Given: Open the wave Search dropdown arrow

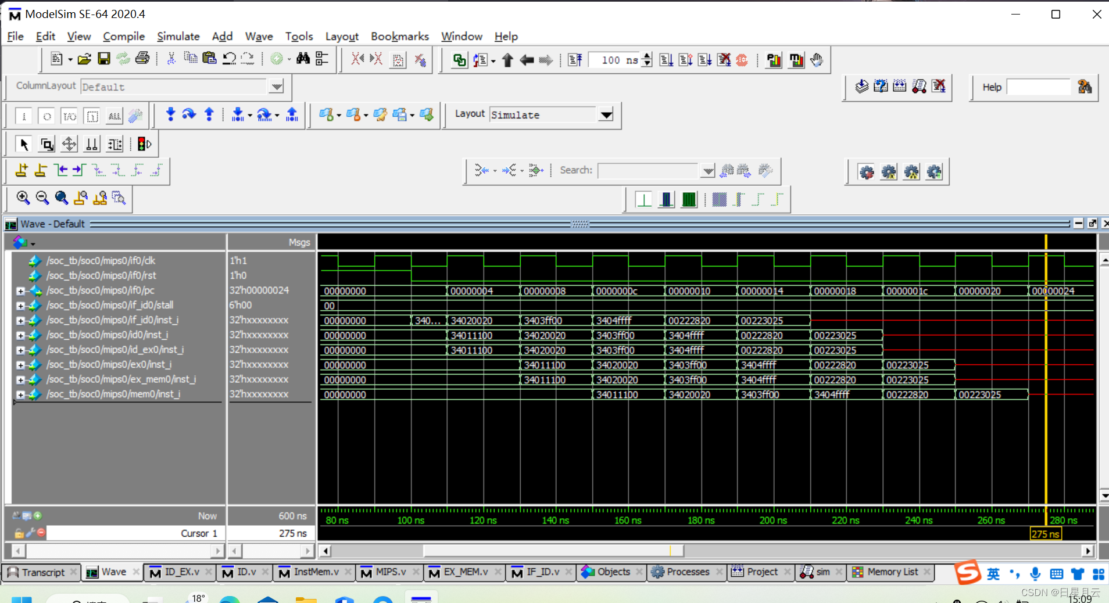Looking at the screenshot, I should [x=707, y=171].
